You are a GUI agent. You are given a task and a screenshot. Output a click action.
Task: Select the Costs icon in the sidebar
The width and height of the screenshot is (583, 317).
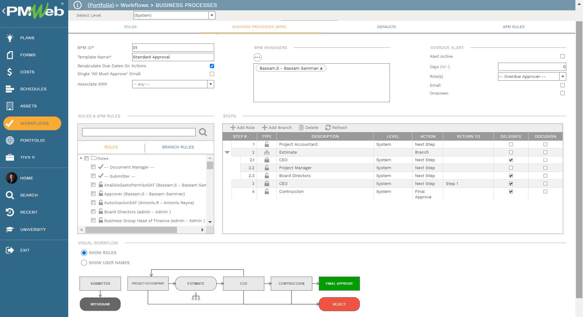click(9, 72)
